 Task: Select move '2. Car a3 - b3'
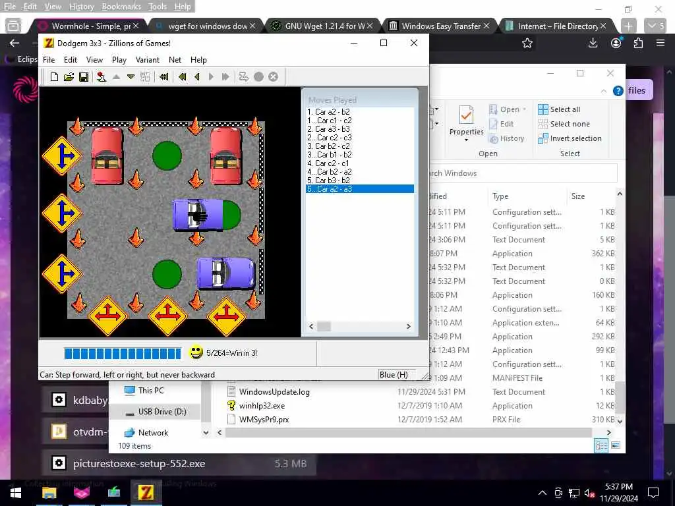(x=328, y=129)
